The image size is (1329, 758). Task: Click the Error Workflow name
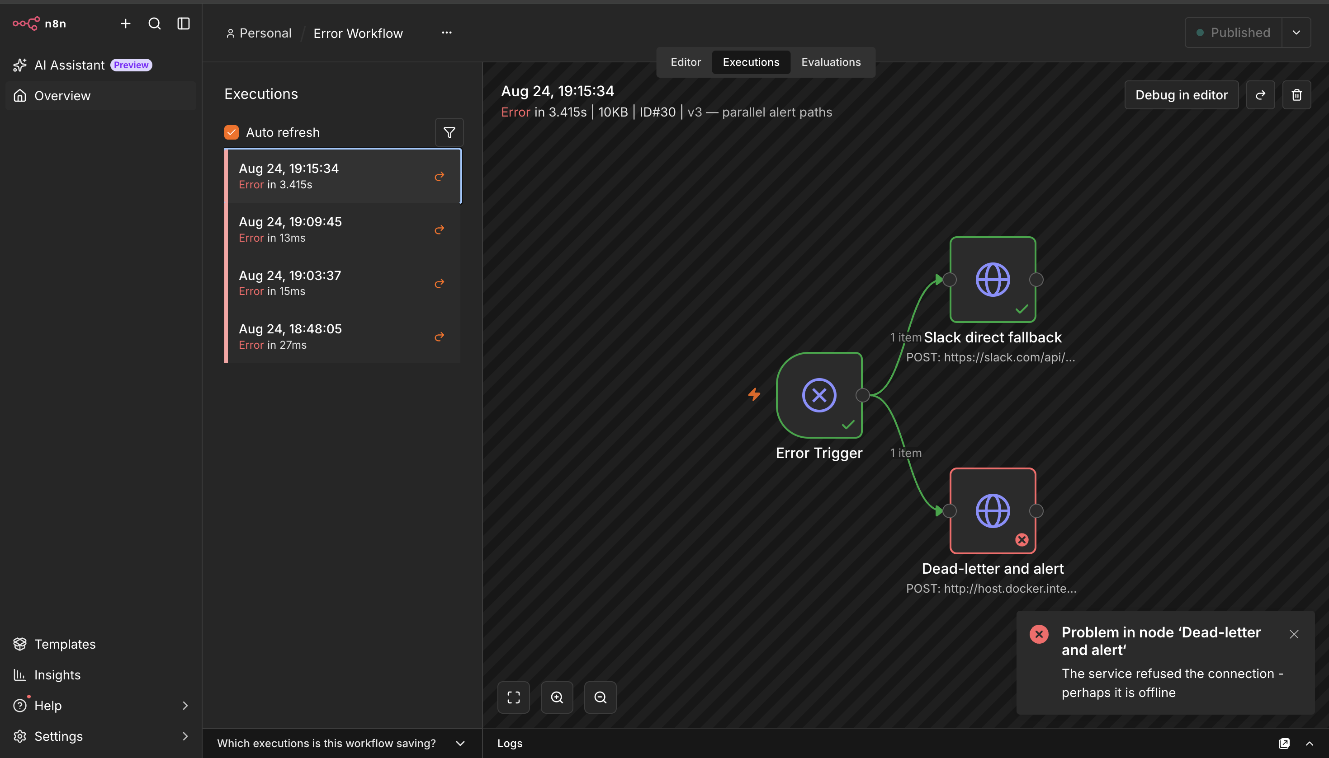pyautogui.click(x=358, y=33)
